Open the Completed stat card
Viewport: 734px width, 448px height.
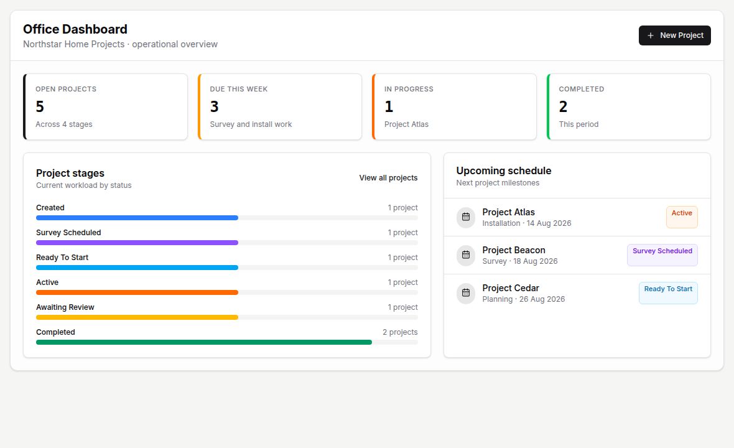click(x=629, y=107)
